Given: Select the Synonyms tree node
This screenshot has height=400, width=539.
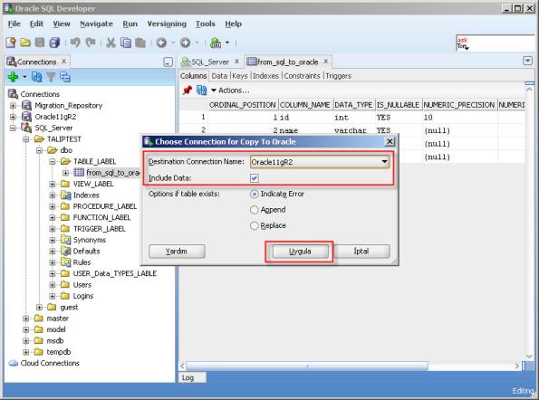Looking at the screenshot, I should pos(89,240).
